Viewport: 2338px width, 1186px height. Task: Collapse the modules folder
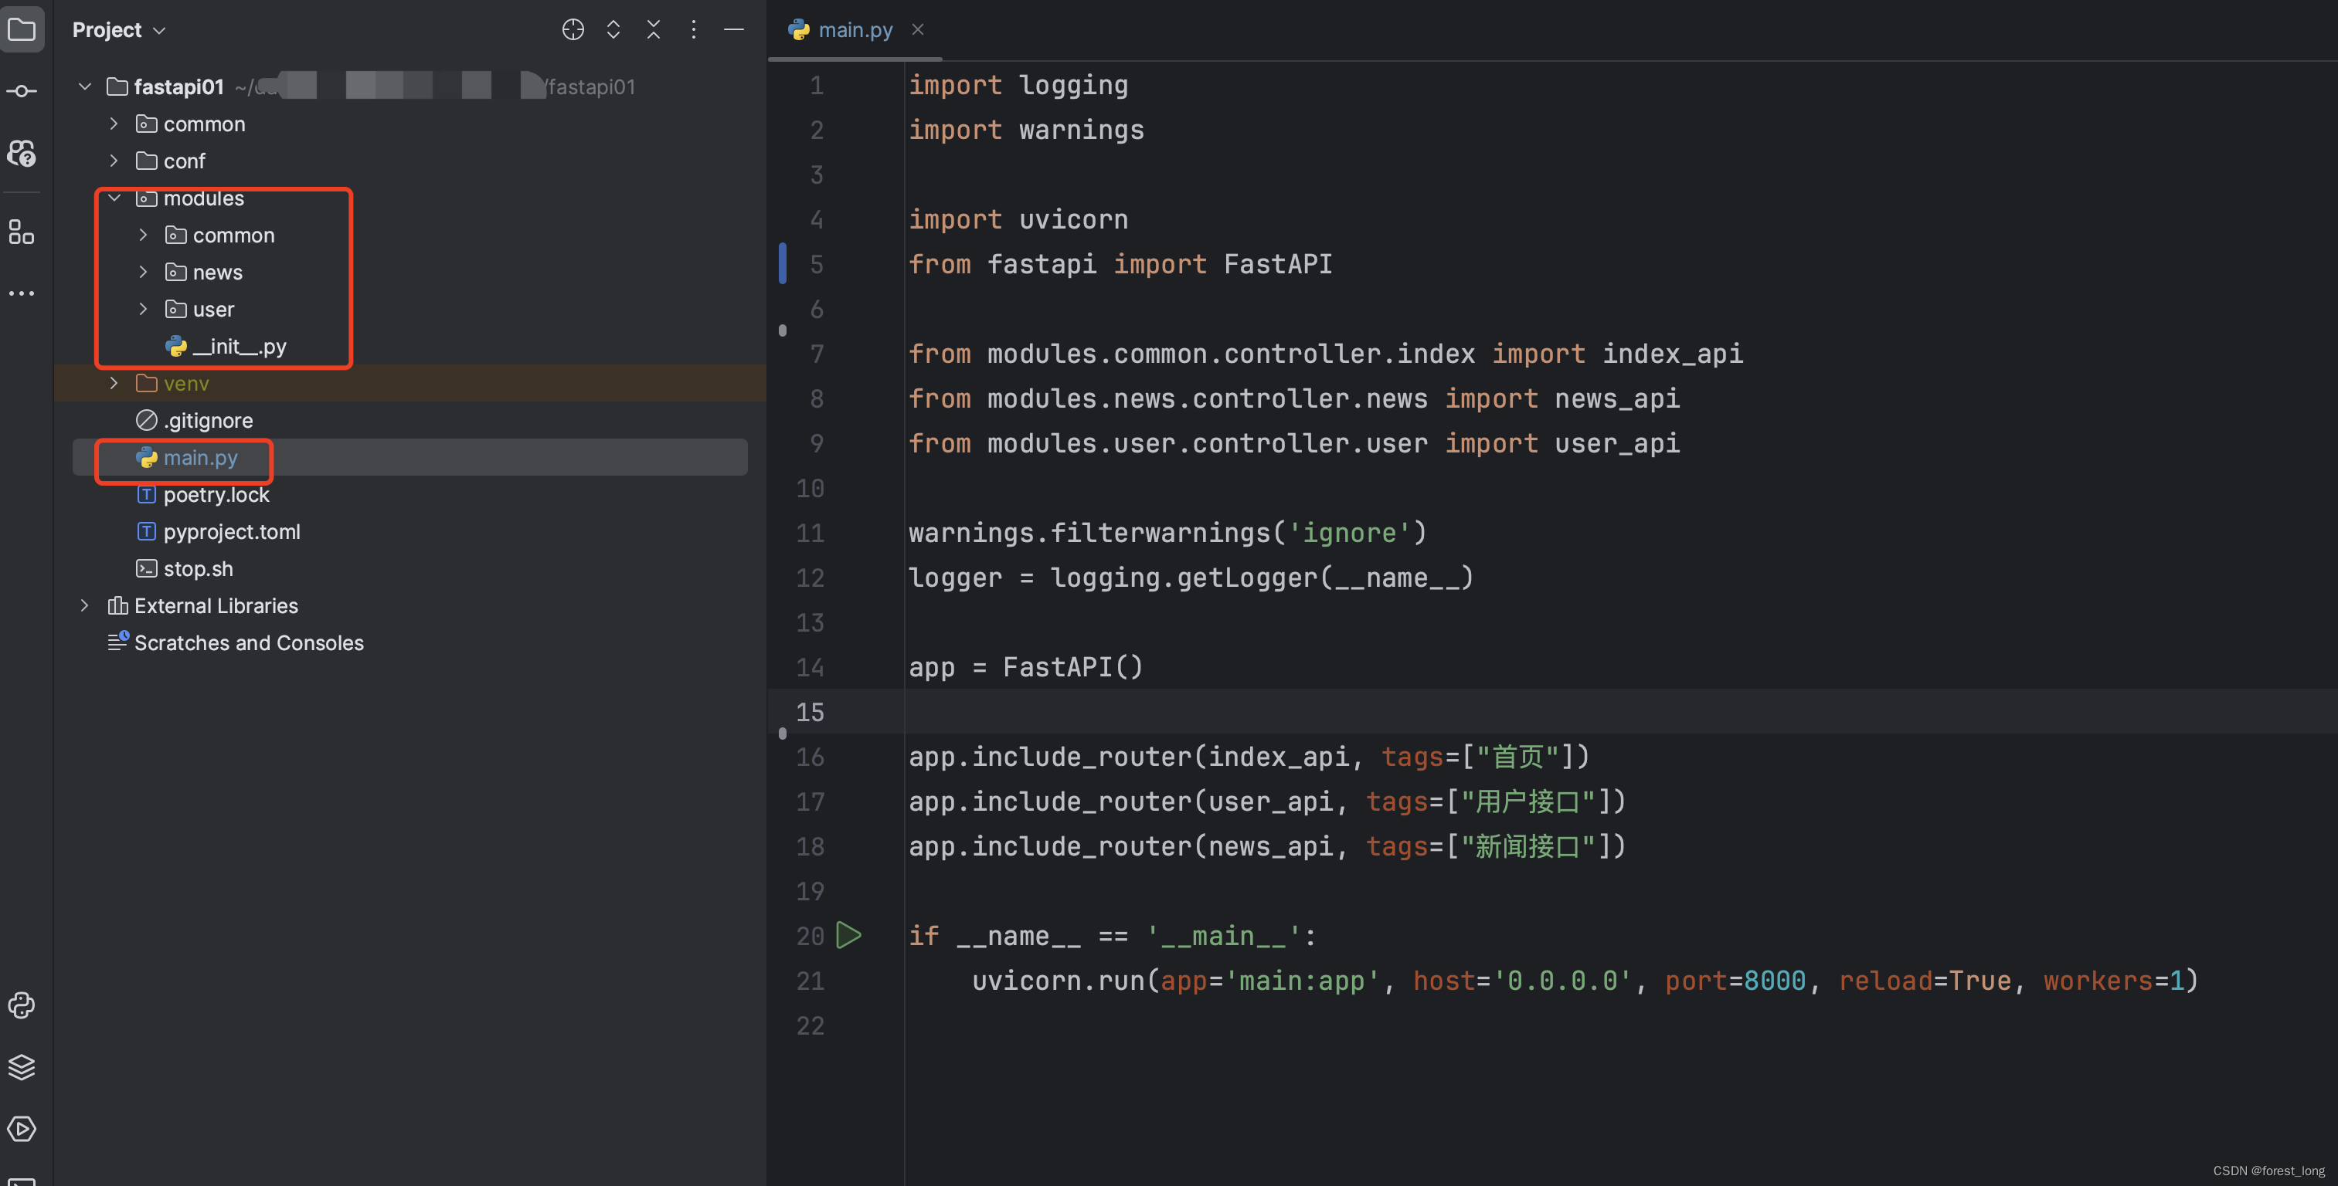point(114,198)
